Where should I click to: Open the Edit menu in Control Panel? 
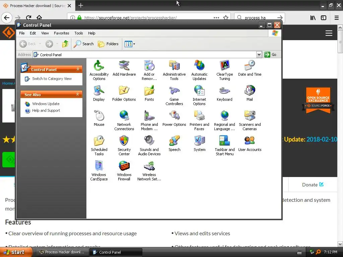(33, 33)
